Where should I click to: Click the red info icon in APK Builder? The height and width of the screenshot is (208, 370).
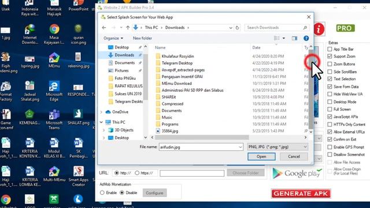pyautogui.click(x=319, y=29)
